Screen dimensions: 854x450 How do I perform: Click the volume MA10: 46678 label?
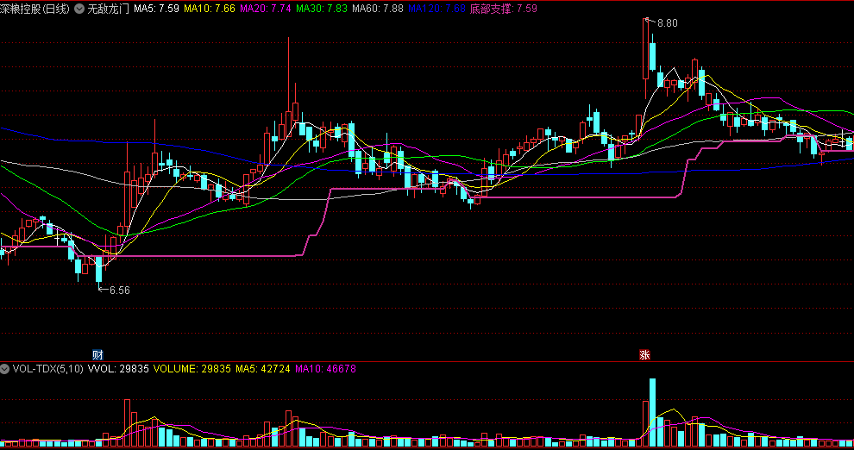tap(326, 369)
